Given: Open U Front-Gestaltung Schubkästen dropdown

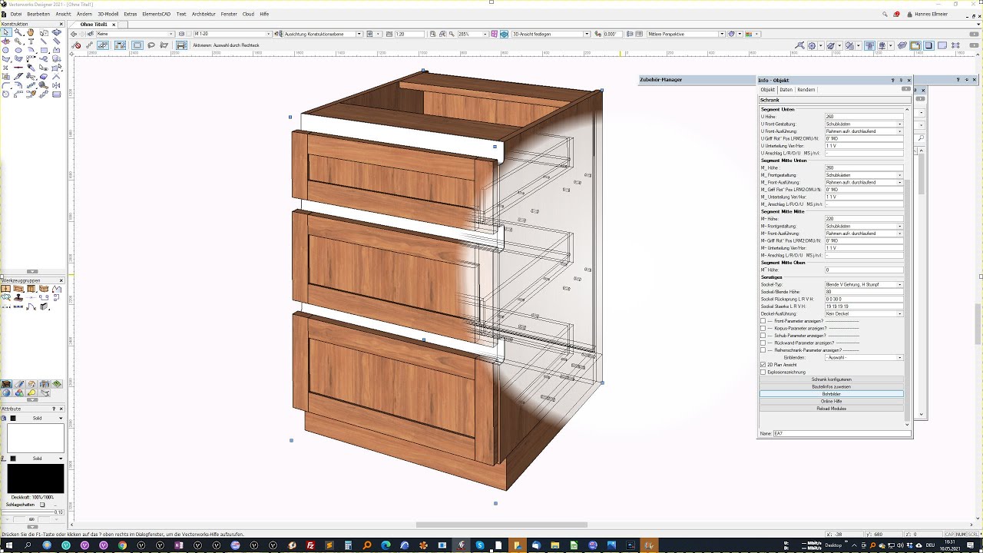Looking at the screenshot, I should (x=864, y=124).
